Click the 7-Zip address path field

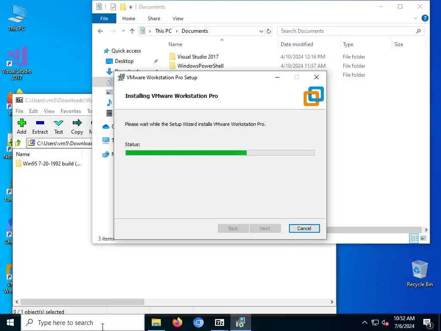pos(59,143)
